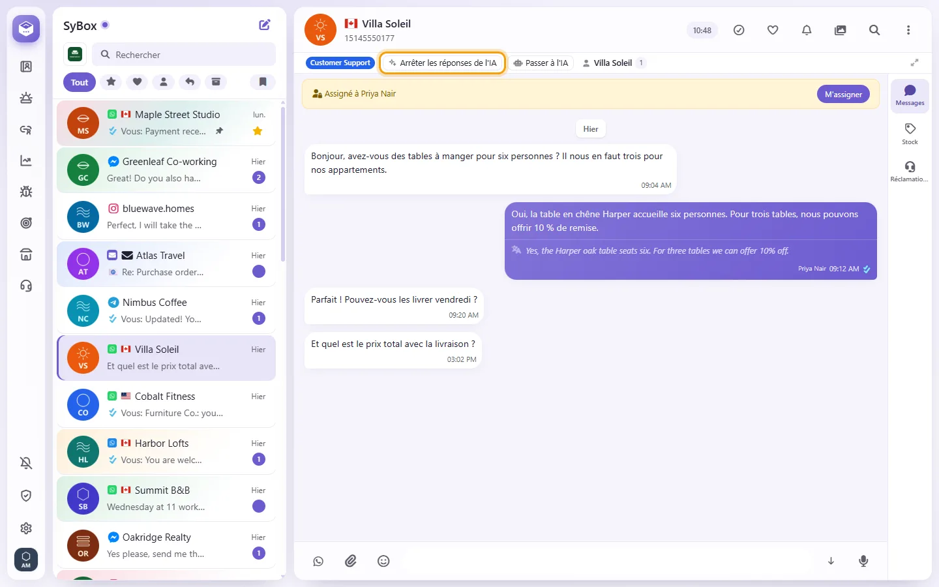Open the shield security icon in sidebar
Image resolution: width=939 pixels, height=587 pixels.
26,496
